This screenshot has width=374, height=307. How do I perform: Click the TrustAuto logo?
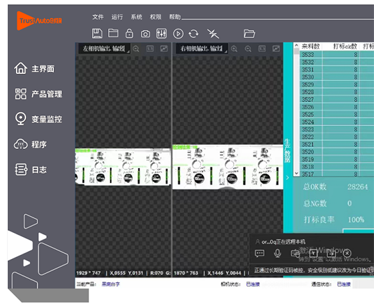(x=39, y=21)
